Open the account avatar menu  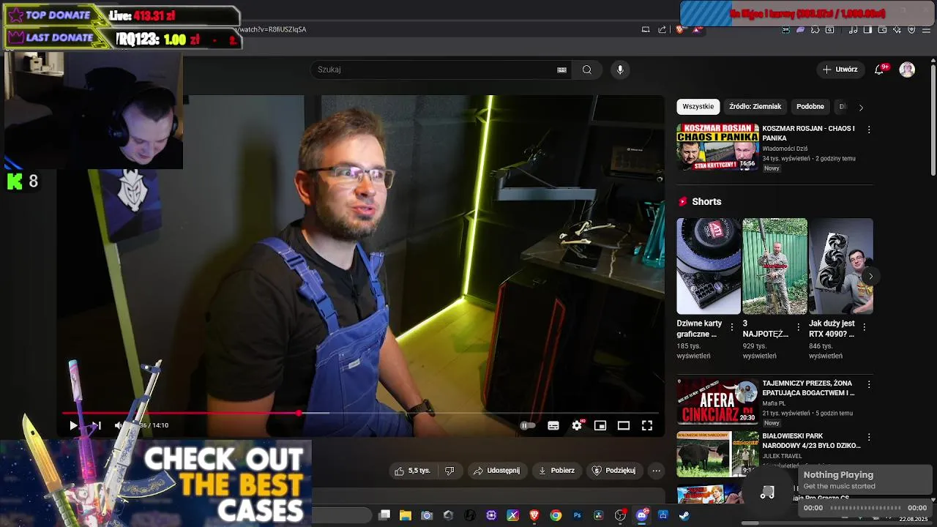(x=907, y=70)
